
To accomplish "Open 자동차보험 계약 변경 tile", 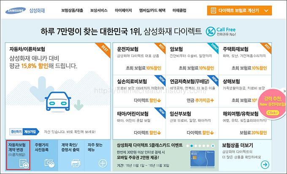I will tap(18, 155).
